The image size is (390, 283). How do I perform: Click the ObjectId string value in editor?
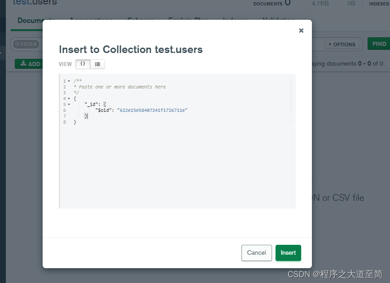click(x=152, y=110)
